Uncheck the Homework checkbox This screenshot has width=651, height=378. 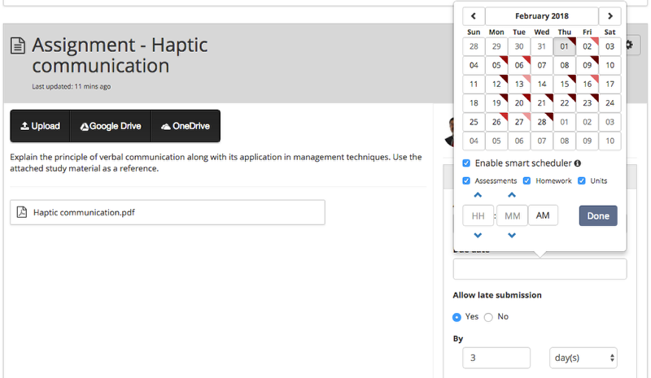click(526, 180)
